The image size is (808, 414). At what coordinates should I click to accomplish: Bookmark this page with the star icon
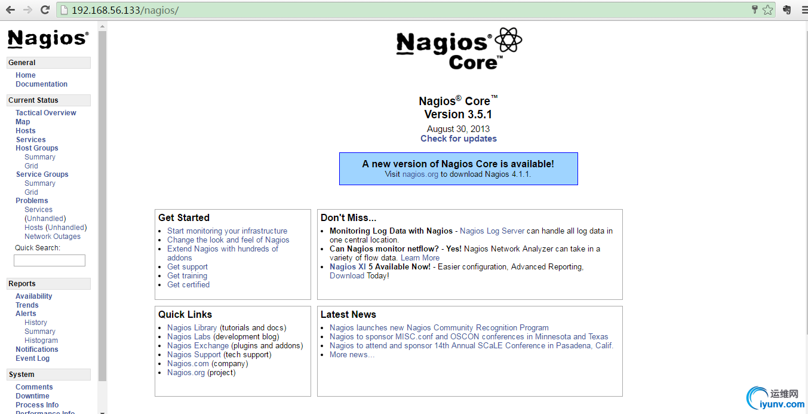pyautogui.click(x=767, y=10)
